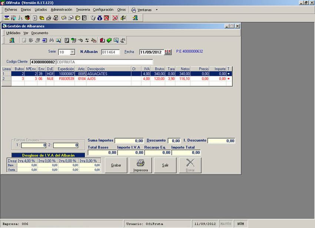
Task: Click the notebook icon in main toolbar
Action: click(84, 18)
